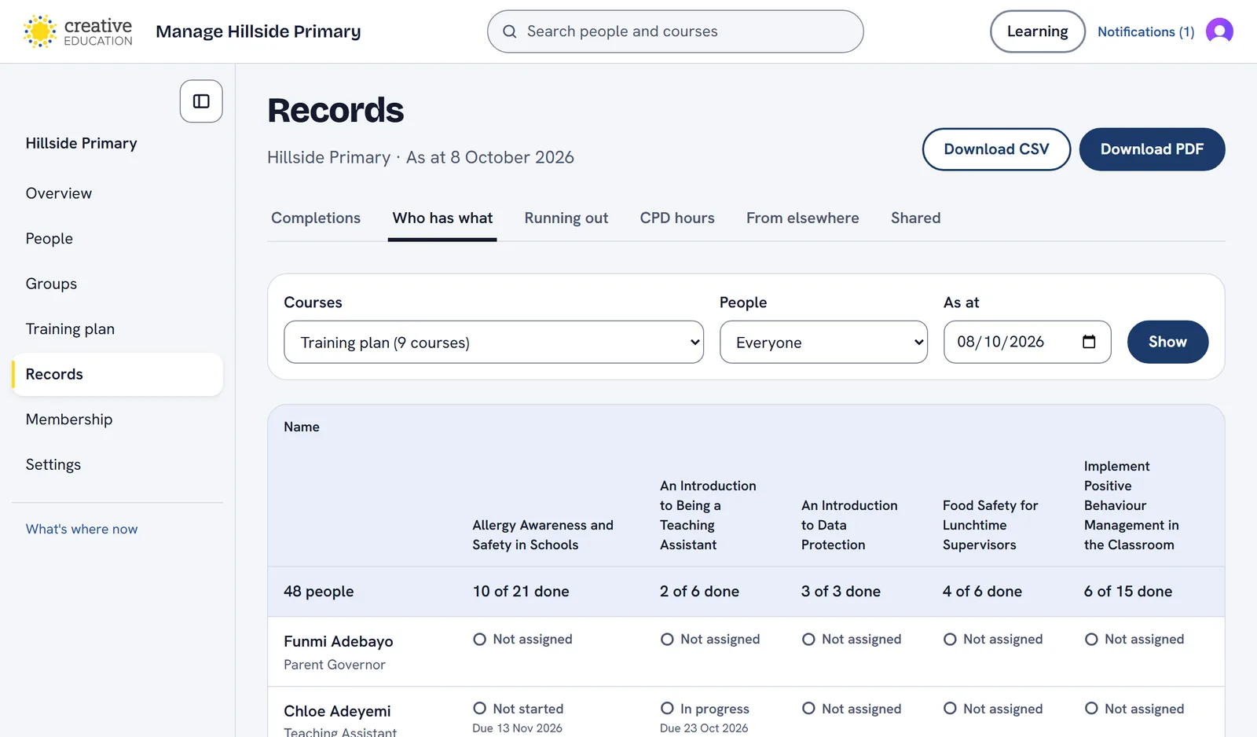Click the name Chloe Adeyemi
Image resolution: width=1257 pixels, height=737 pixels.
(337, 711)
